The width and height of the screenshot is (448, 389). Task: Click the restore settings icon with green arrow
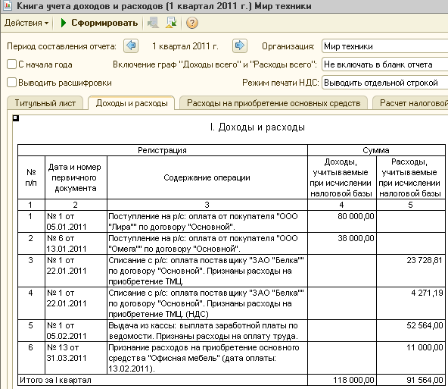point(171,23)
